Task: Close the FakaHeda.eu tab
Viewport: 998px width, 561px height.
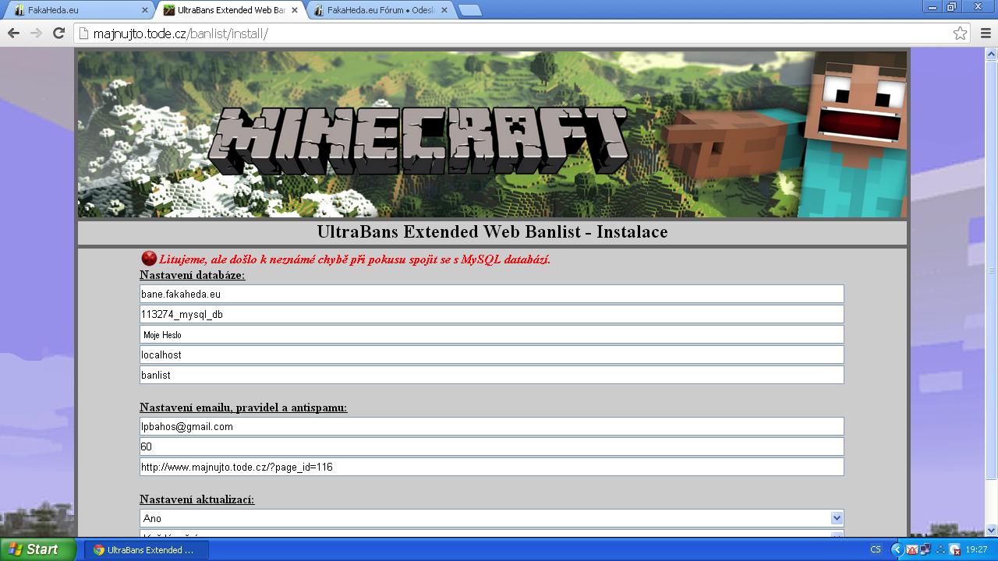Action: pos(144,11)
